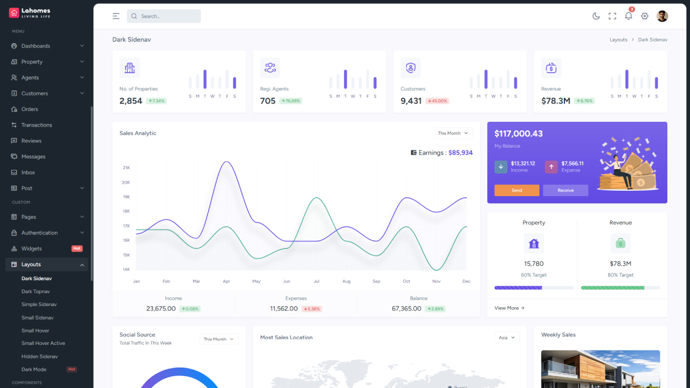The height and width of the screenshot is (388, 690).
Task: Expand the Property sidebar menu
Action: click(x=32, y=61)
